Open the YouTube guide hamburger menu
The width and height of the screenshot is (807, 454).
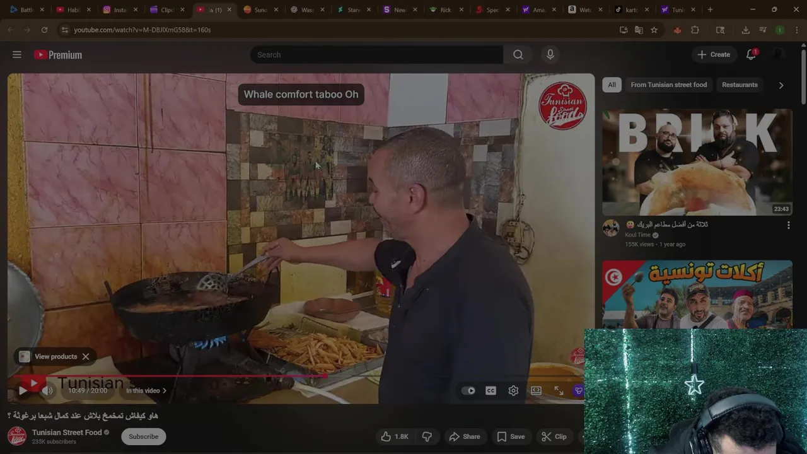tap(17, 55)
